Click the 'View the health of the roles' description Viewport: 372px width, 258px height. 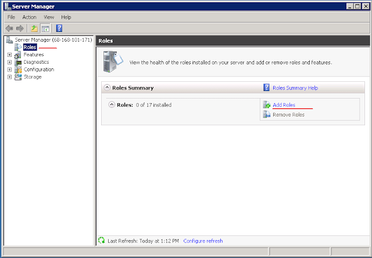coord(231,63)
